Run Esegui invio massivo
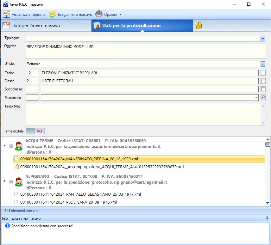This screenshot has height=245, width=271. pos(53,15)
